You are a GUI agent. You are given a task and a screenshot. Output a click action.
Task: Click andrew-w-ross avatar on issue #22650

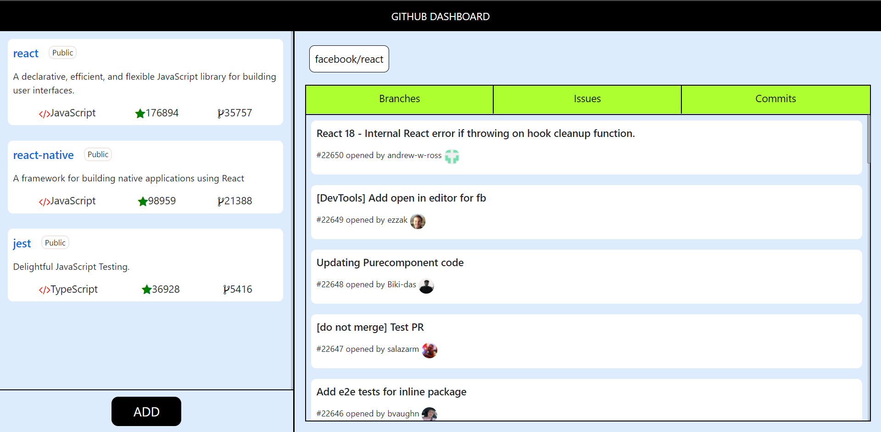click(x=452, y=157)
